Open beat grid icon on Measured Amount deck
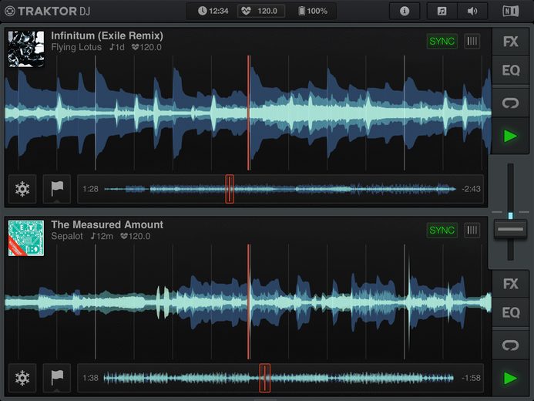Screen dimensions: 534x401 point(472,231)
